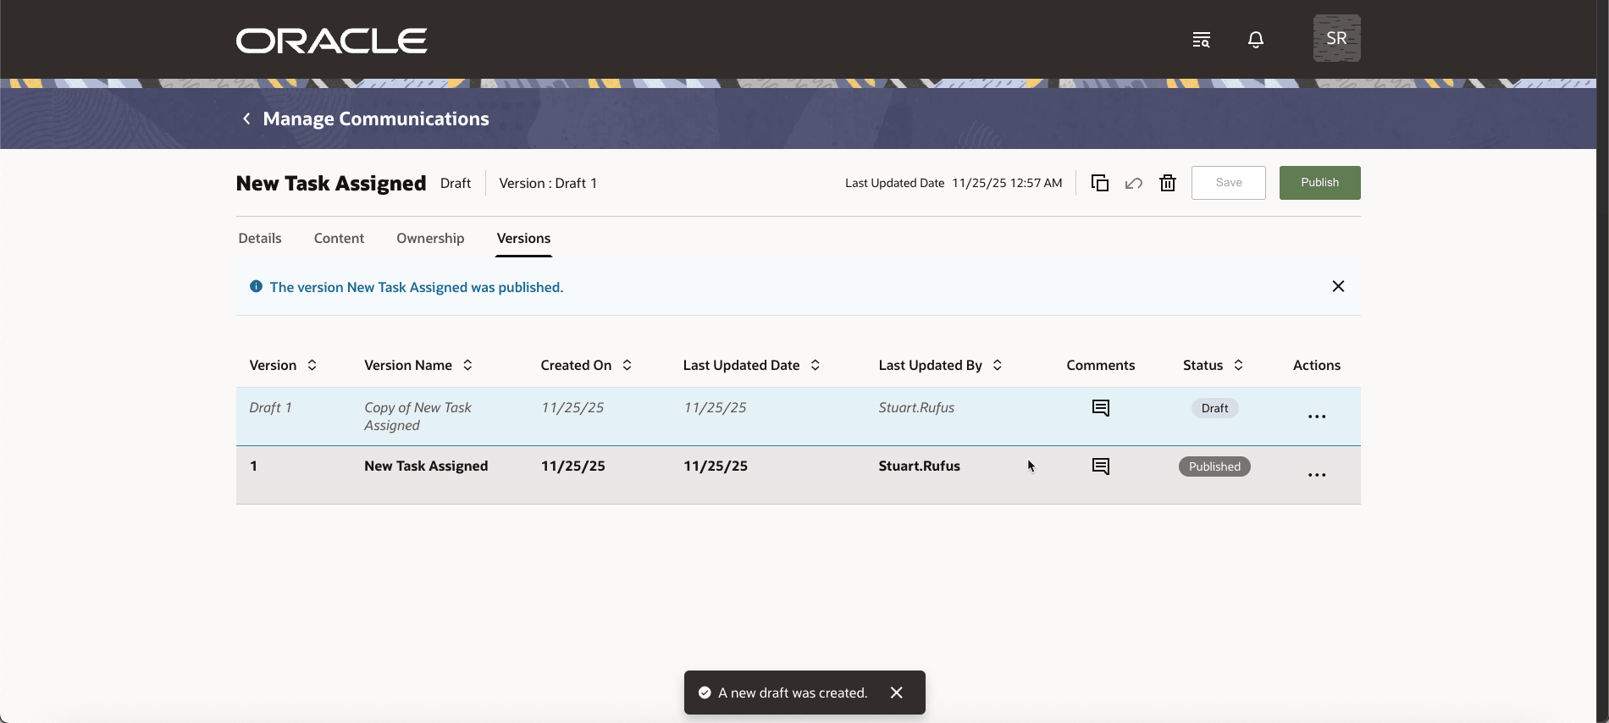Click the Draft status badge
Screen dimensions: 1609x723
click(x=1214, y=408)
